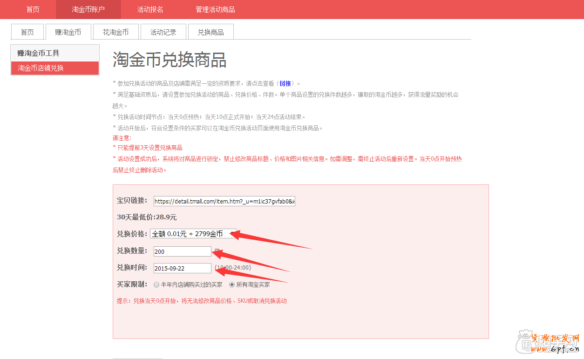This screenshot has height=359, width=584.
Task: Switch to the 花淘金币 tab
Action: pyautogui.click(x=115, y=32)
